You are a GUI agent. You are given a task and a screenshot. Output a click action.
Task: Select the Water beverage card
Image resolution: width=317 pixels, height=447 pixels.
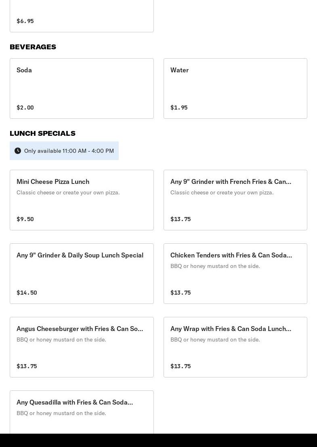click(x=235, y=88)
